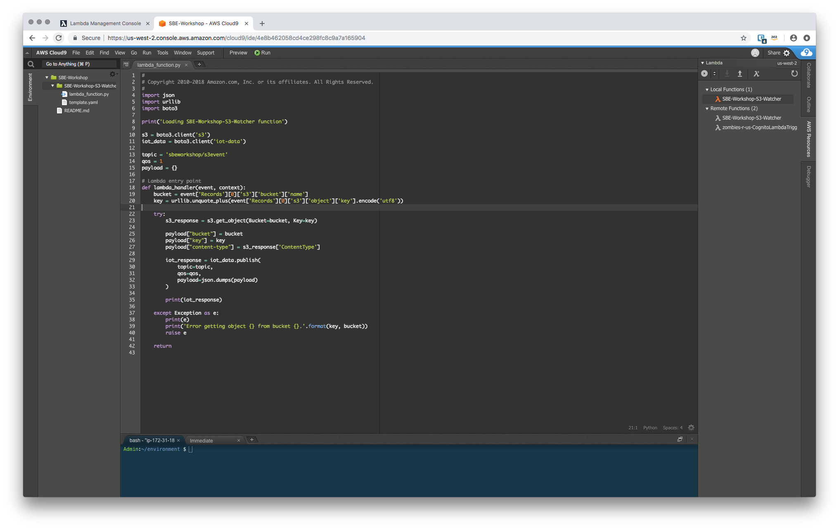Bookmark this page with the star
Viewport: 839px width, 530px height.
pyautogui.click(x=743, y=38)
